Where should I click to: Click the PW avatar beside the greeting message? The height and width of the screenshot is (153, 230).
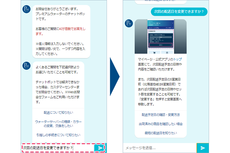[27, 9]
